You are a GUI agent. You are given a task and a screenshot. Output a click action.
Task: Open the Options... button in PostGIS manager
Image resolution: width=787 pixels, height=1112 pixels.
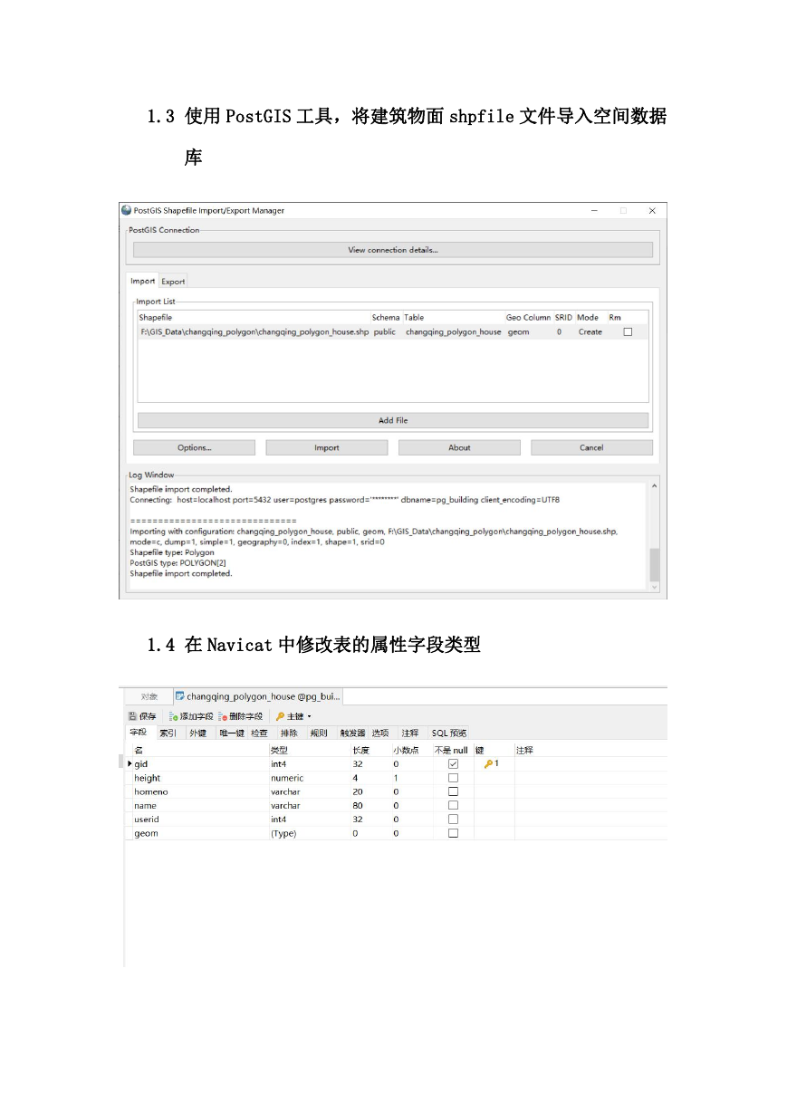(x=195, y=447)
